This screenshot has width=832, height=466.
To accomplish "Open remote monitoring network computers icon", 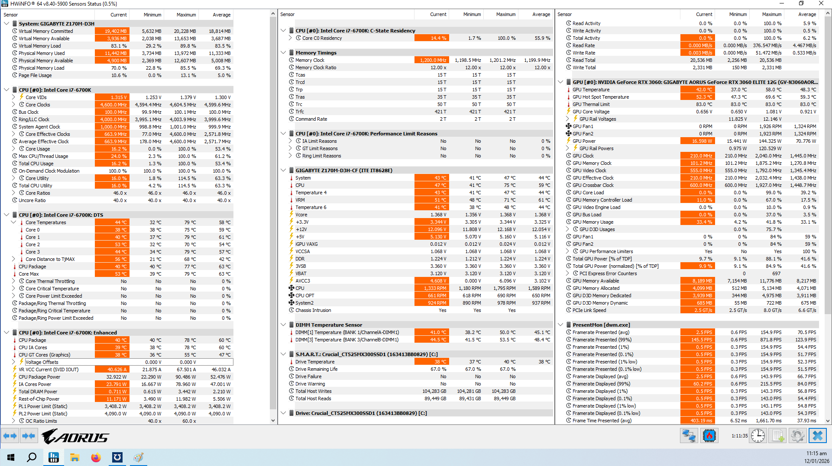I will coord(689,436).
